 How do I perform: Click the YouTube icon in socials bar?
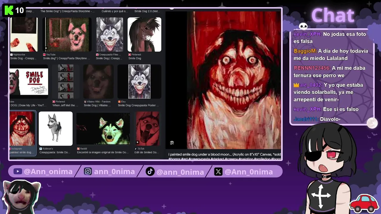click(x=18, y=171)
